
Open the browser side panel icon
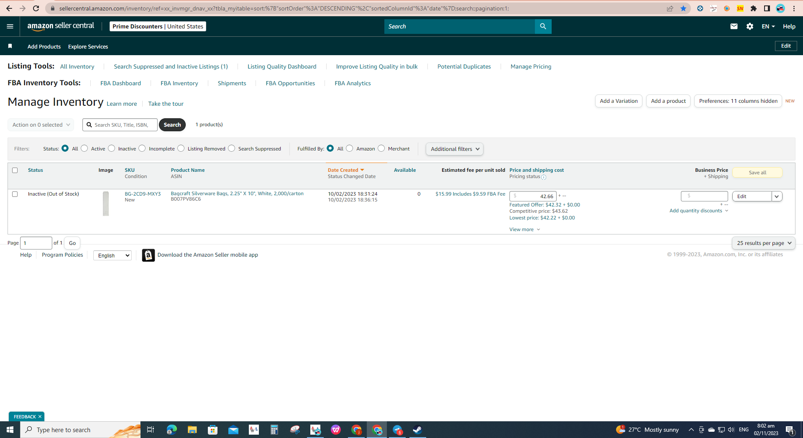[767, 8]
